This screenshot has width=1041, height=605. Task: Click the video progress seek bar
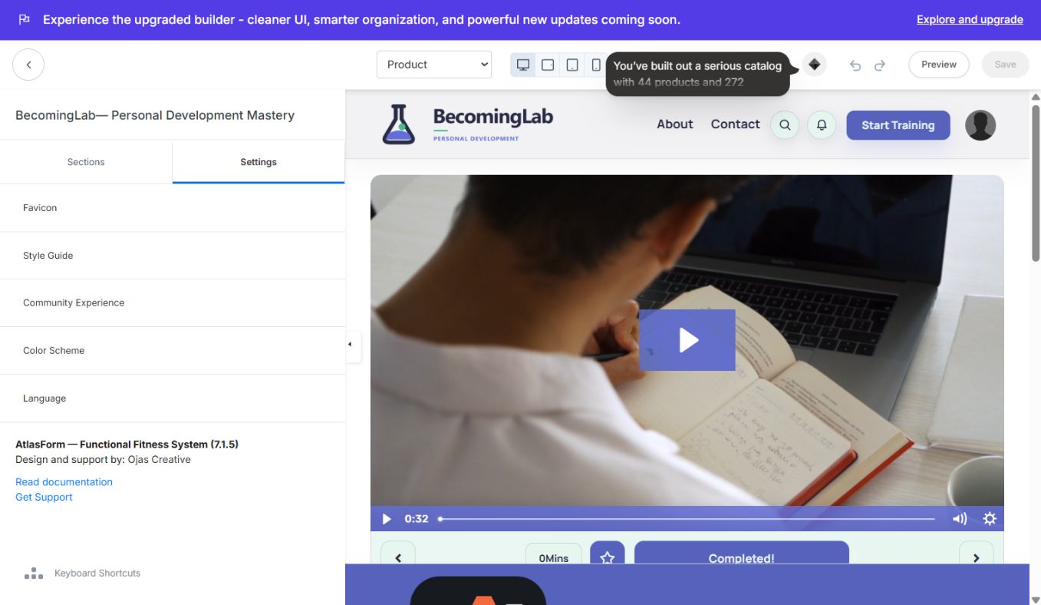[x=687, y=519]
